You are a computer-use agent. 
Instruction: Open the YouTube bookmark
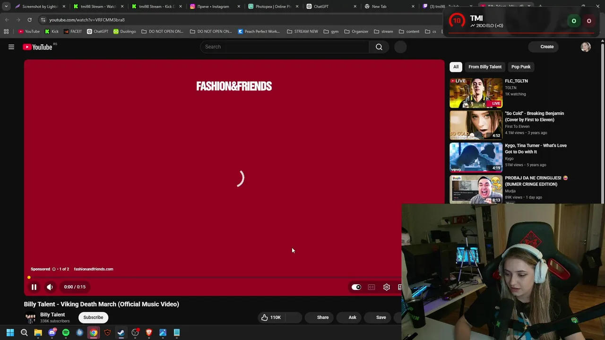pos(29,32)
